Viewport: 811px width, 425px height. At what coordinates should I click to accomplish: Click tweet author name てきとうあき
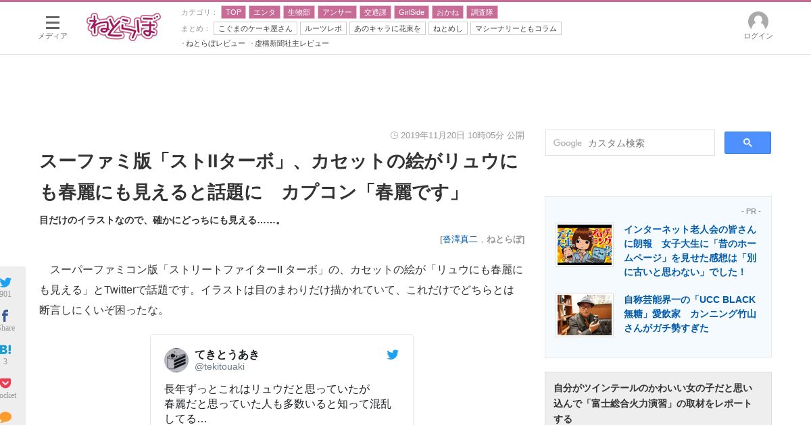click(x=226, y=354)
